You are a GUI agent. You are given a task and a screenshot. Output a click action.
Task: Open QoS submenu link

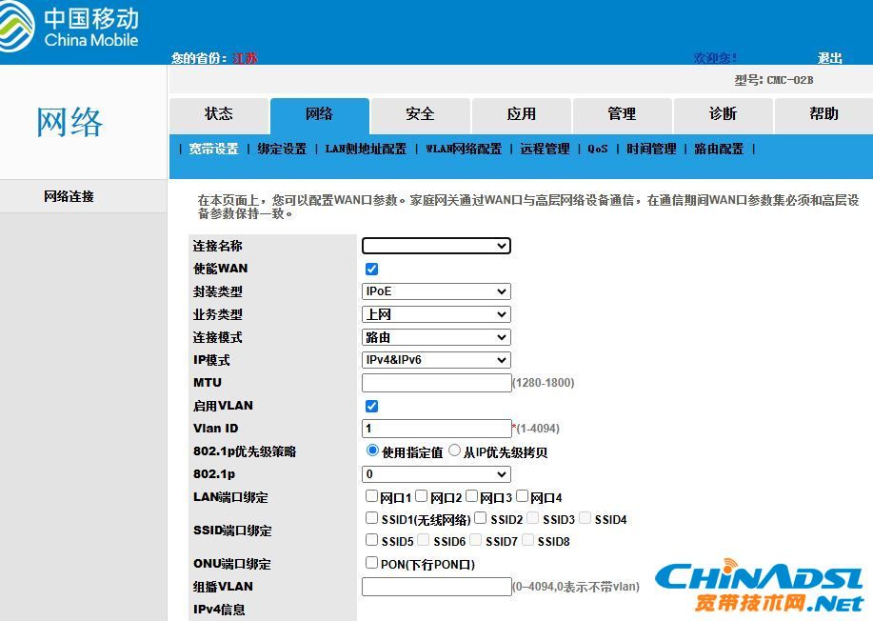(x=598, y=149)
